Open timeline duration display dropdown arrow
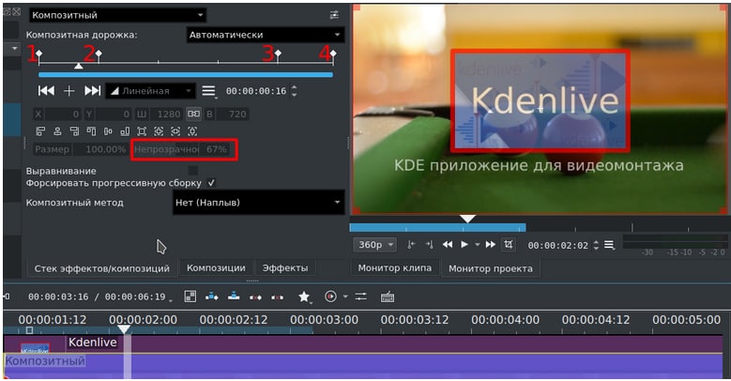Screen dimensions: 731x381 [171, 300]
